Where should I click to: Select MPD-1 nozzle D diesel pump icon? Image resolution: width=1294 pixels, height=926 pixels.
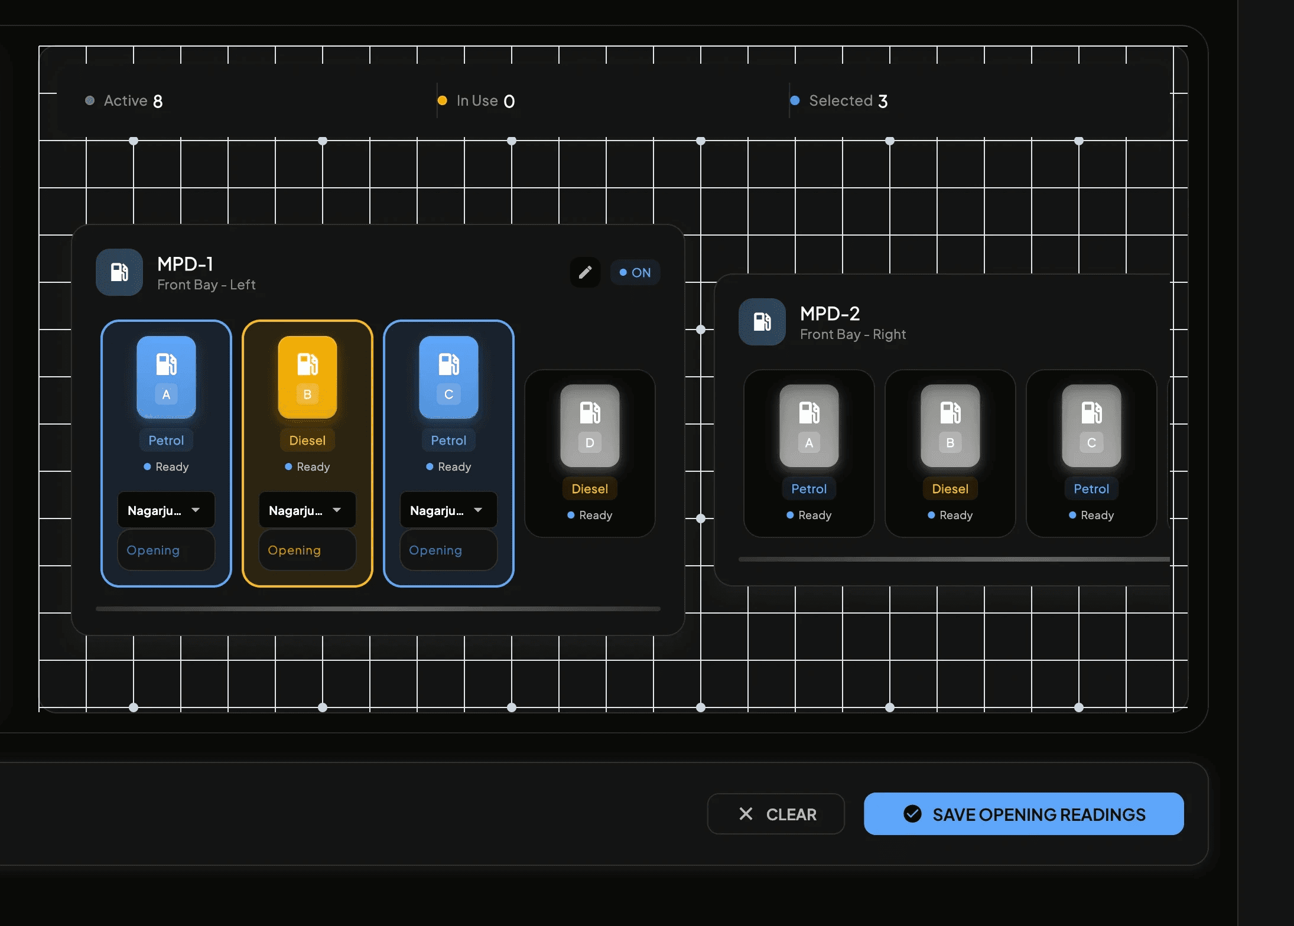pos(590,425)
